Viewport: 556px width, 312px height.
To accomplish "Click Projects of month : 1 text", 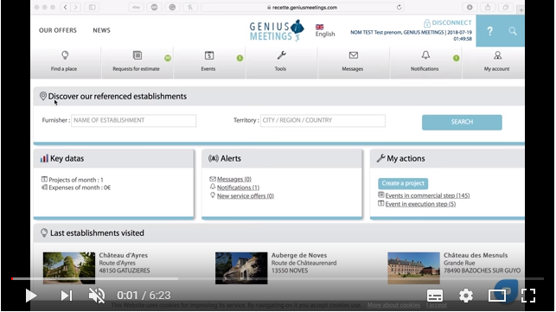I will click(x=76, y=180).
